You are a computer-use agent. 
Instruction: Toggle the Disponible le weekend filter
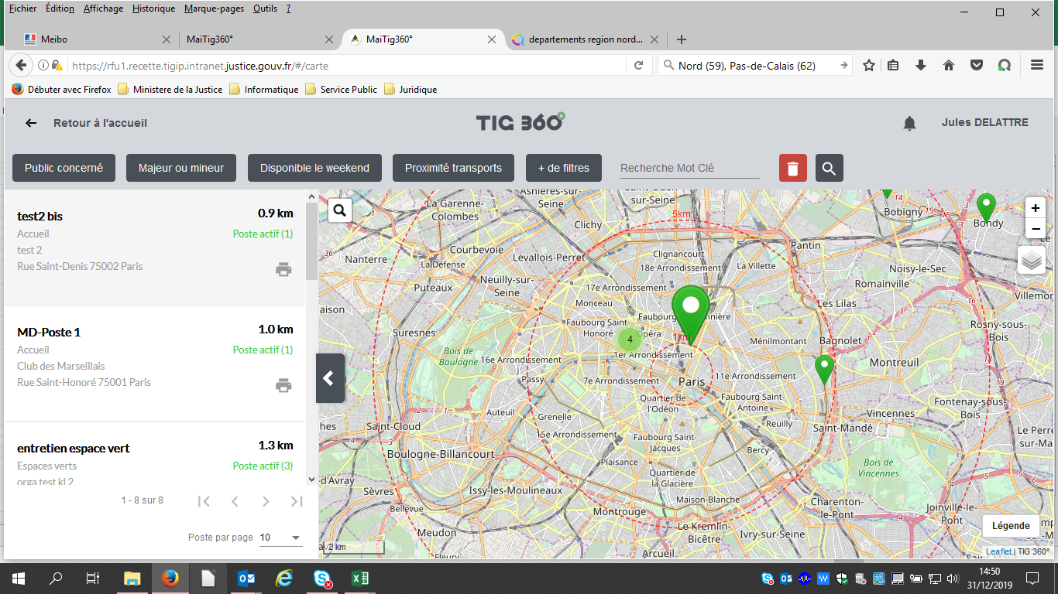pyautogui.click(x=314, y=168)
